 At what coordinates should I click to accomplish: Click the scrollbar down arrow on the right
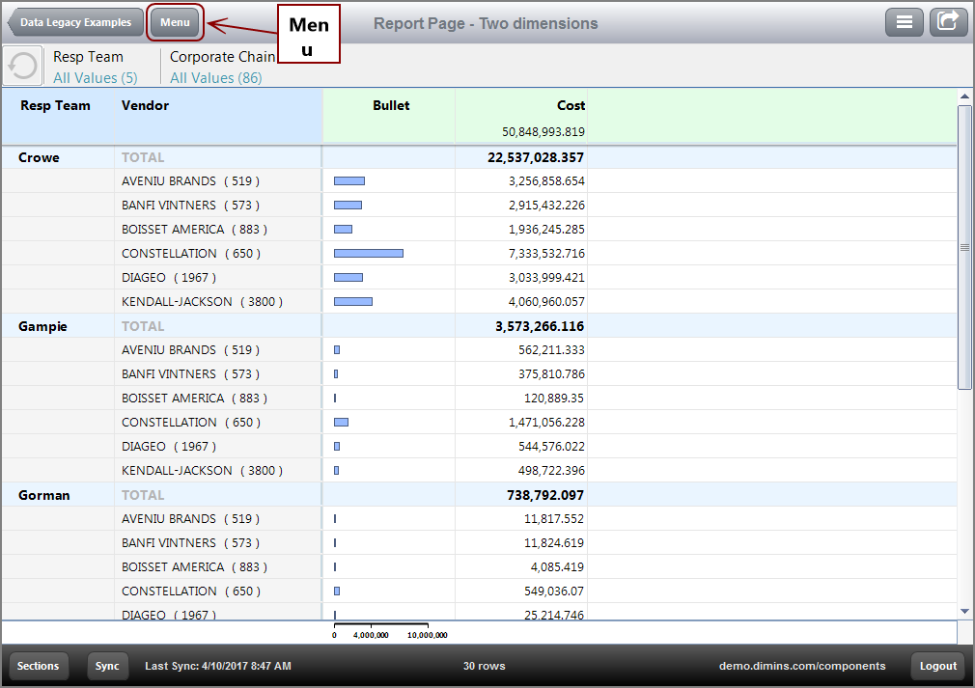[x=965, y=612]
